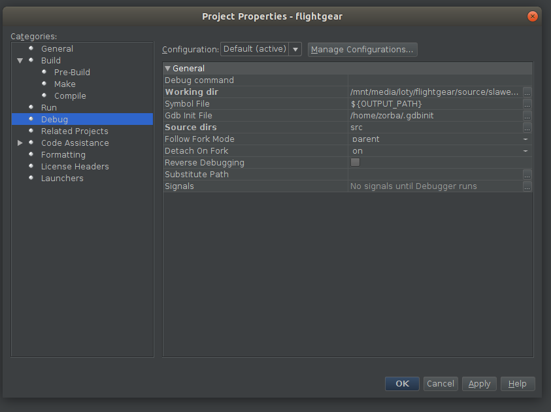Image resolution: width=551 pixels, height=412 pixels.
Task: Select the Formatting category
Action: click(x=63, y=155)
